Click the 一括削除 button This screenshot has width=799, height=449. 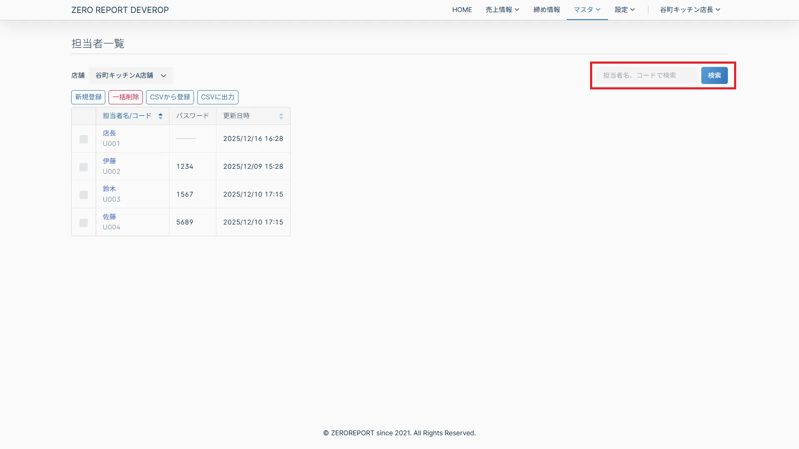126,97
